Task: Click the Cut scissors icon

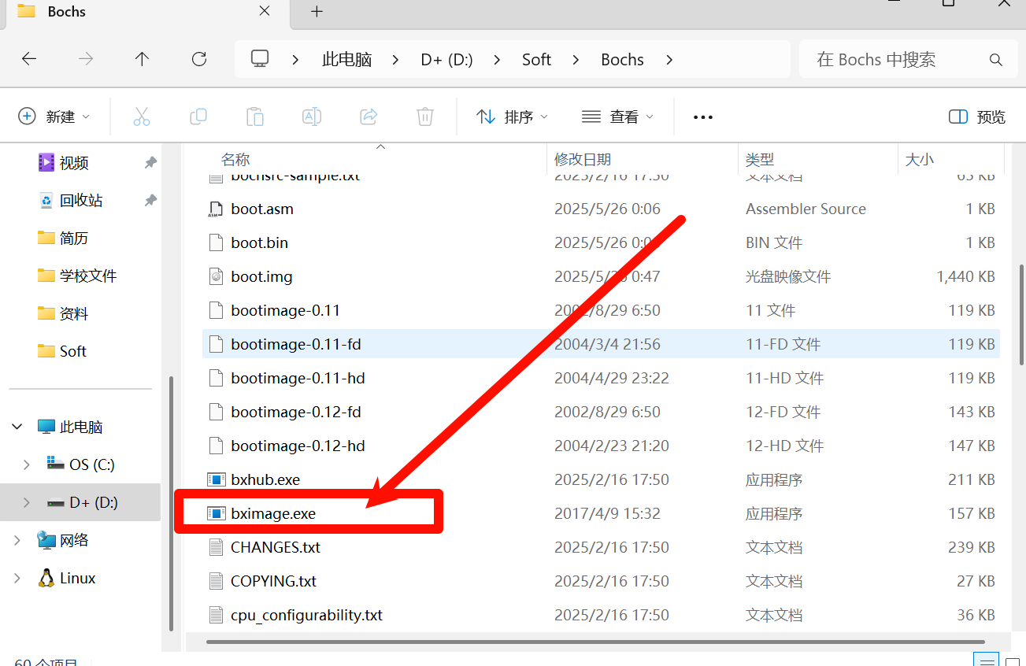Action: 142,117
